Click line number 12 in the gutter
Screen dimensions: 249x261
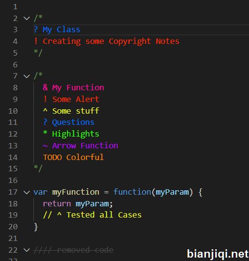point(13,134)
